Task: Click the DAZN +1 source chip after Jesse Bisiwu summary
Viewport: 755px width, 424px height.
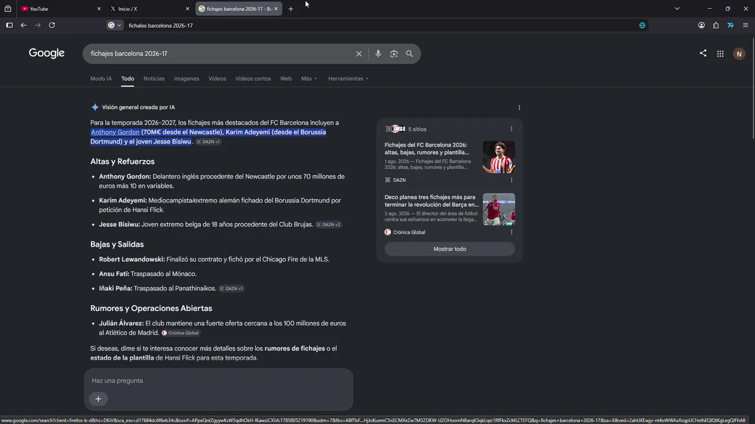Action: [x=208, y=142]
